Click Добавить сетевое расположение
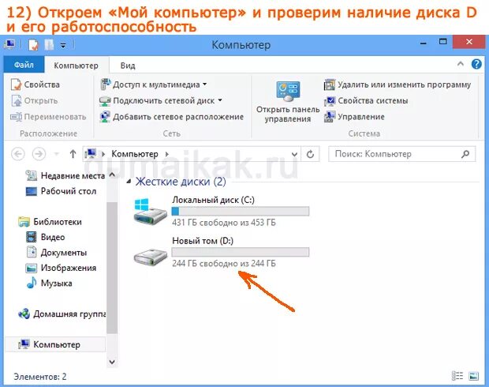Screen dimensions: 489x387 171,117
